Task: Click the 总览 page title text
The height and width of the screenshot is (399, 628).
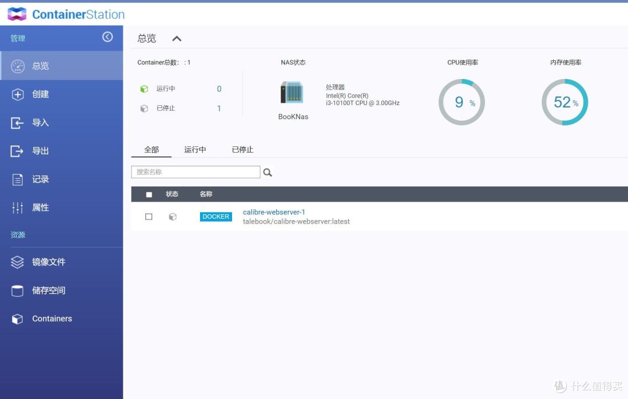Action: coord(147,38)
